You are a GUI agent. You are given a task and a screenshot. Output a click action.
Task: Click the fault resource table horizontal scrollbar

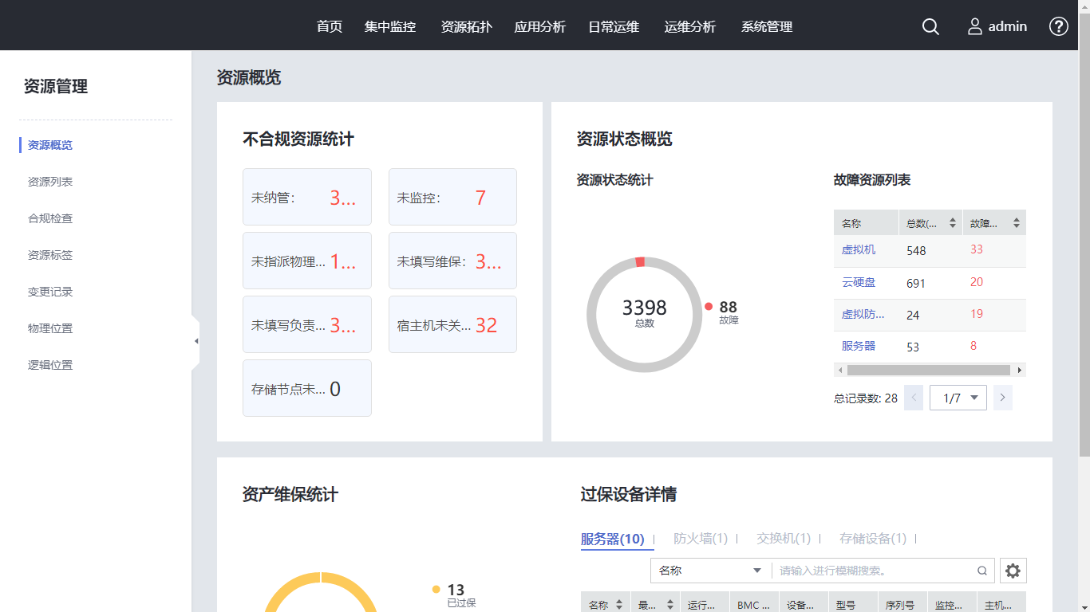click(929, 370)
